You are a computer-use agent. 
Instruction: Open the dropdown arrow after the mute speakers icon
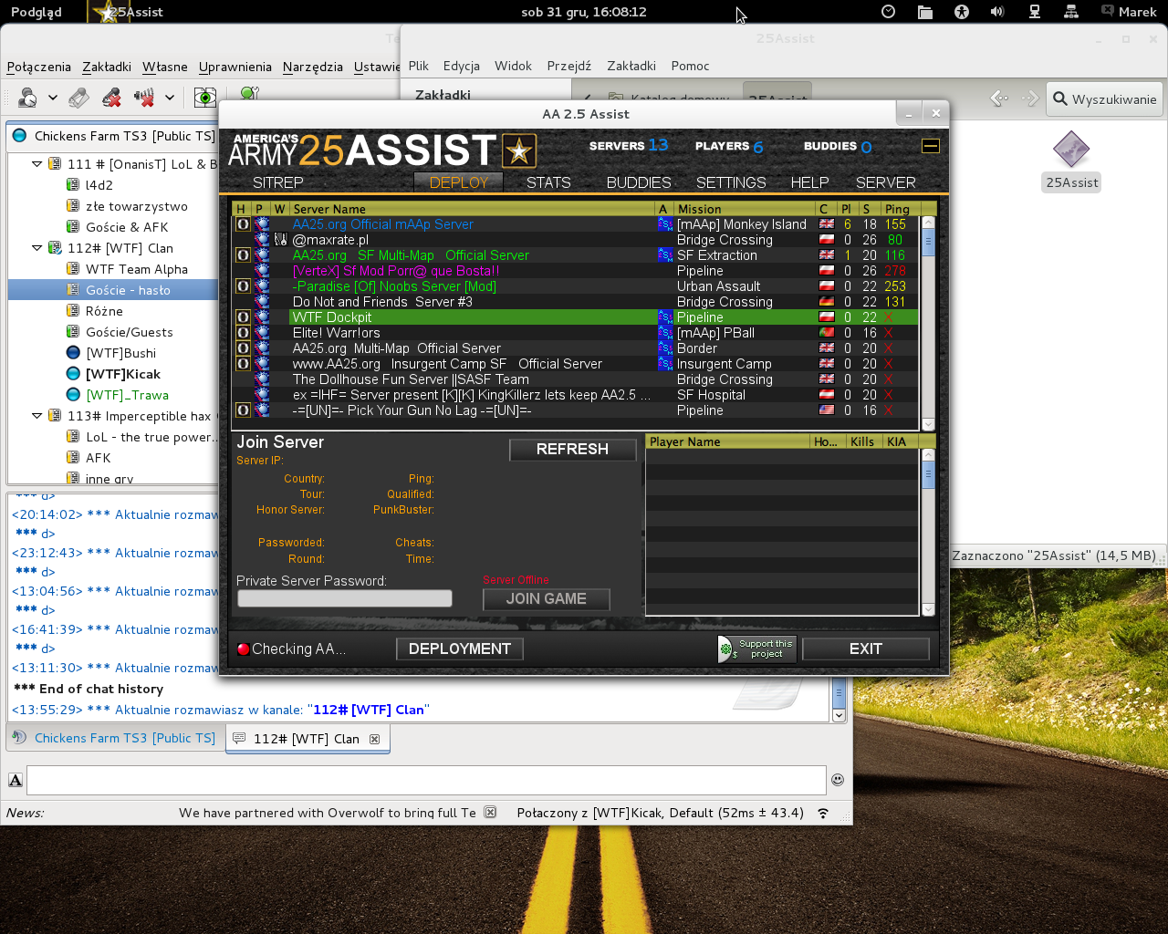[x=170, y=98]
